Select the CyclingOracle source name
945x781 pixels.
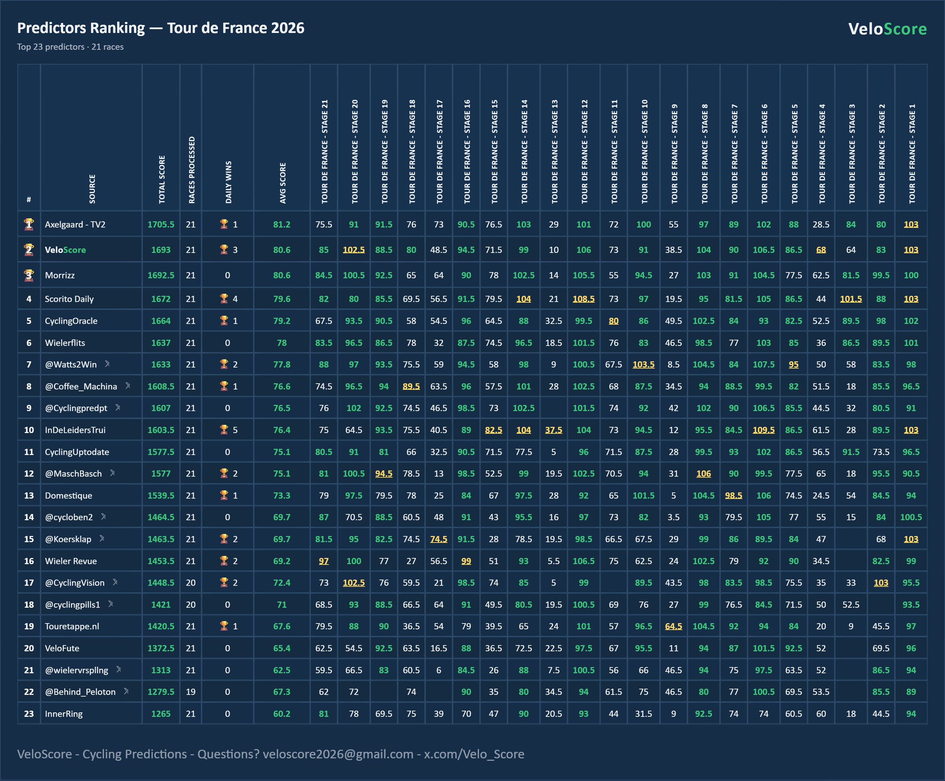71,320
